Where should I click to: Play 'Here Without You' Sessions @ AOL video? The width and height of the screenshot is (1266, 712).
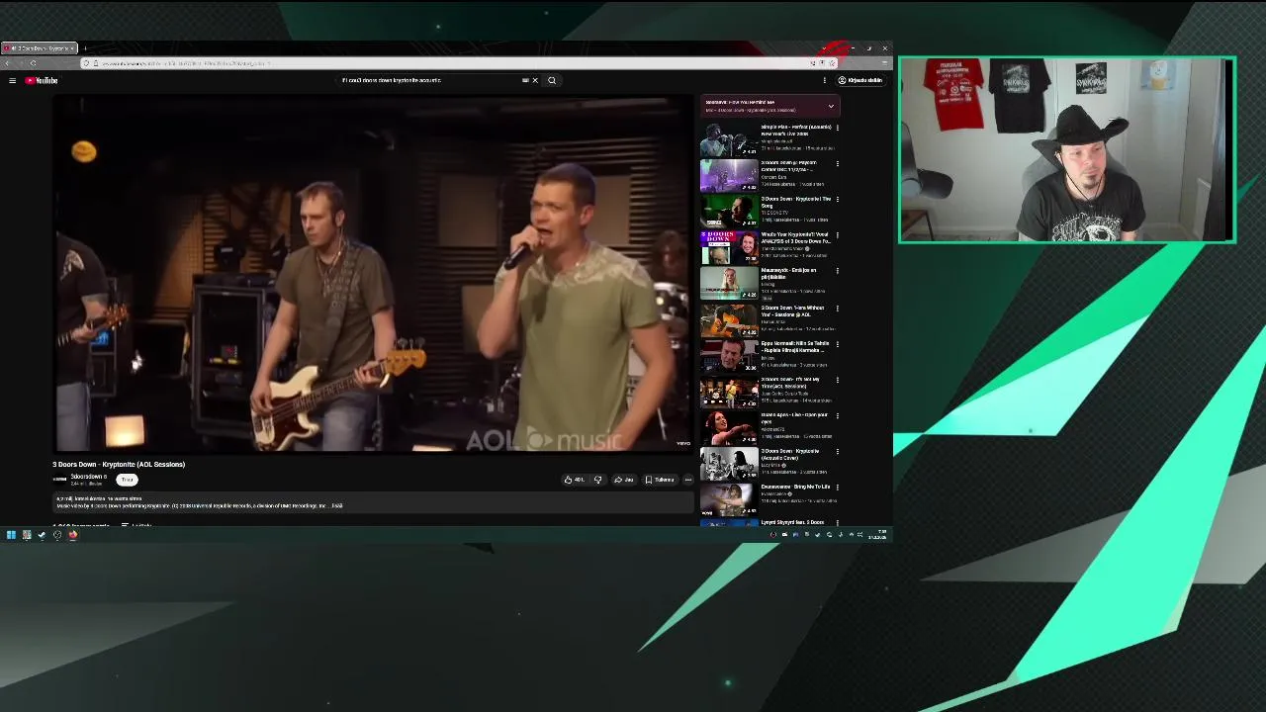pos(729,319)
